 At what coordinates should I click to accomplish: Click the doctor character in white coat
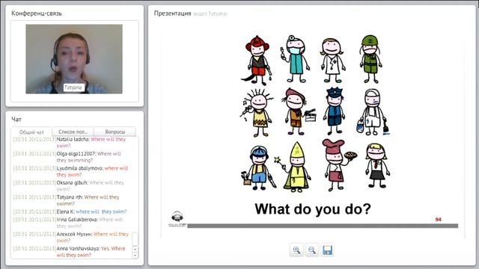(332, 60)
